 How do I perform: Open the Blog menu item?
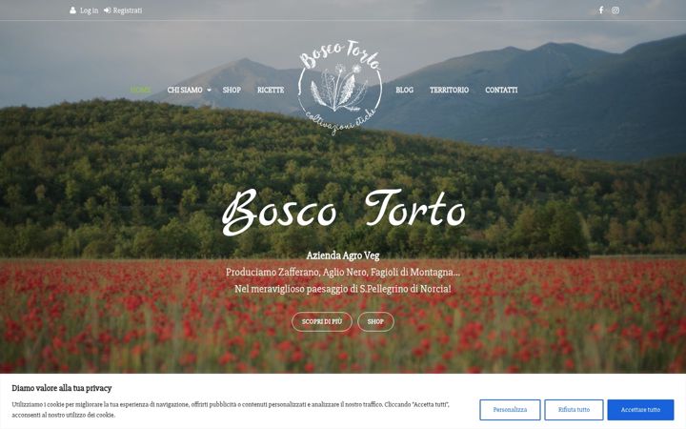pos(404,90)
